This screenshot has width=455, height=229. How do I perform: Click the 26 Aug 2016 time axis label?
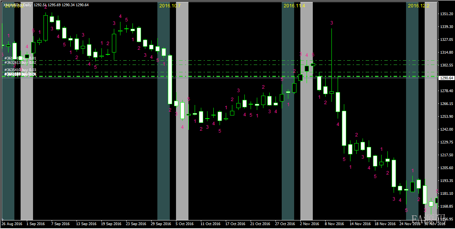click(x=12, y=224)
